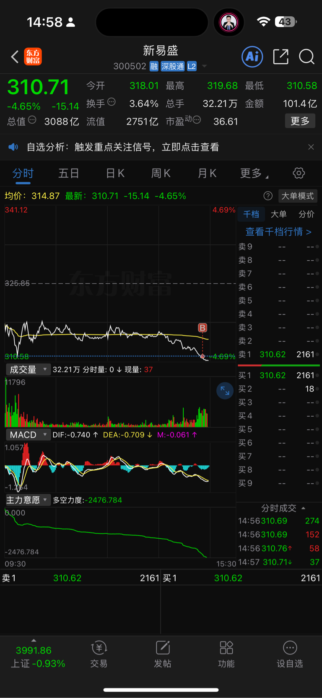The image size is (322, 698).
Task: Tap the 325.85 reference price line label
Action: [x=17, y=283]
